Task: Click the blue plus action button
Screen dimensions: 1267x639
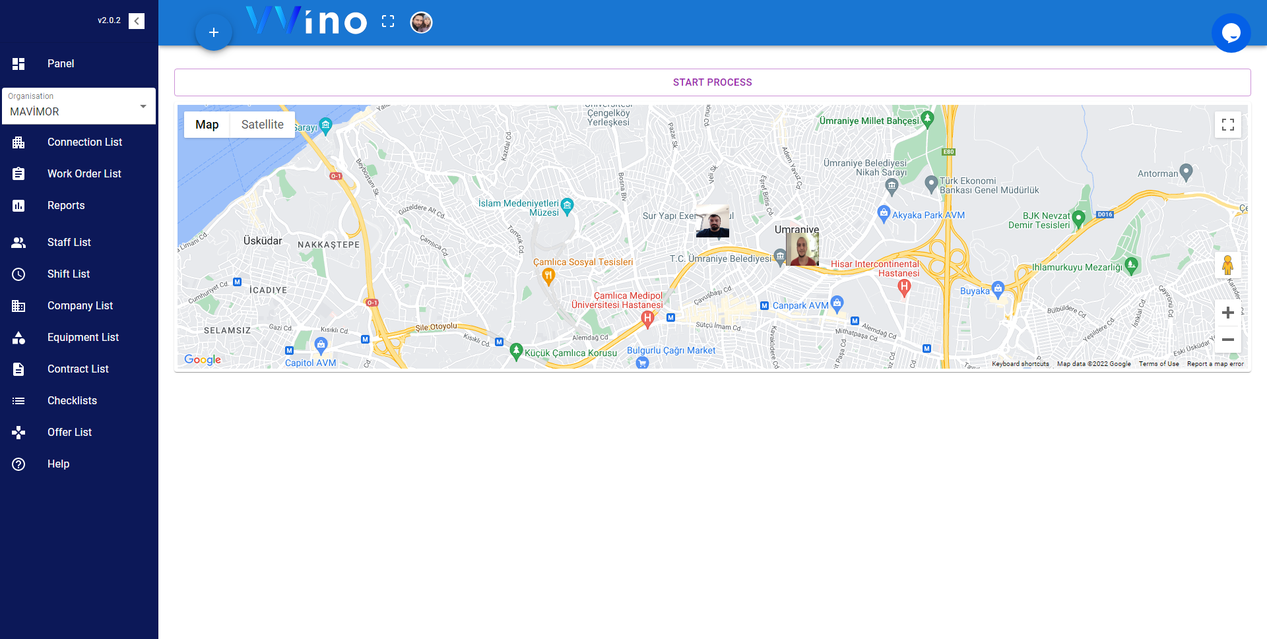Action: point(213,31)
